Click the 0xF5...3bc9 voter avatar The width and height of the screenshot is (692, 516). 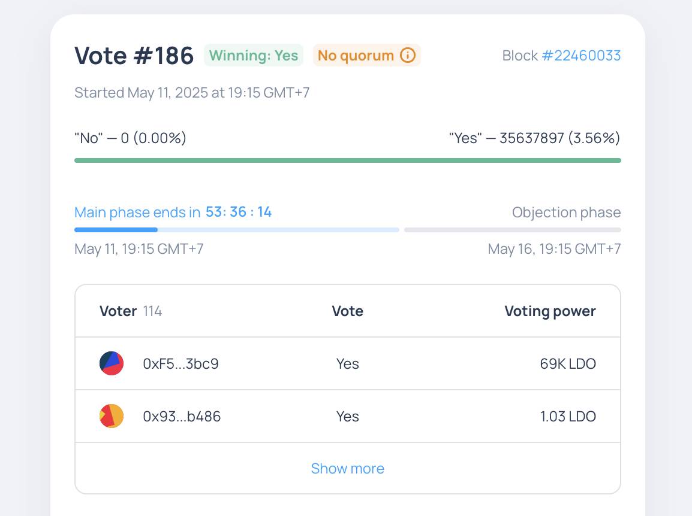click(112, 363)
